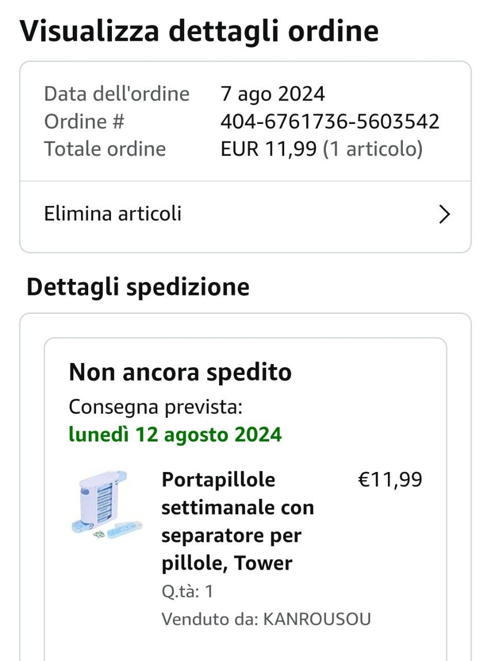
Task: Tap the Data dell'ordine label
Action: pyautogui.click(x=117, y=94)
